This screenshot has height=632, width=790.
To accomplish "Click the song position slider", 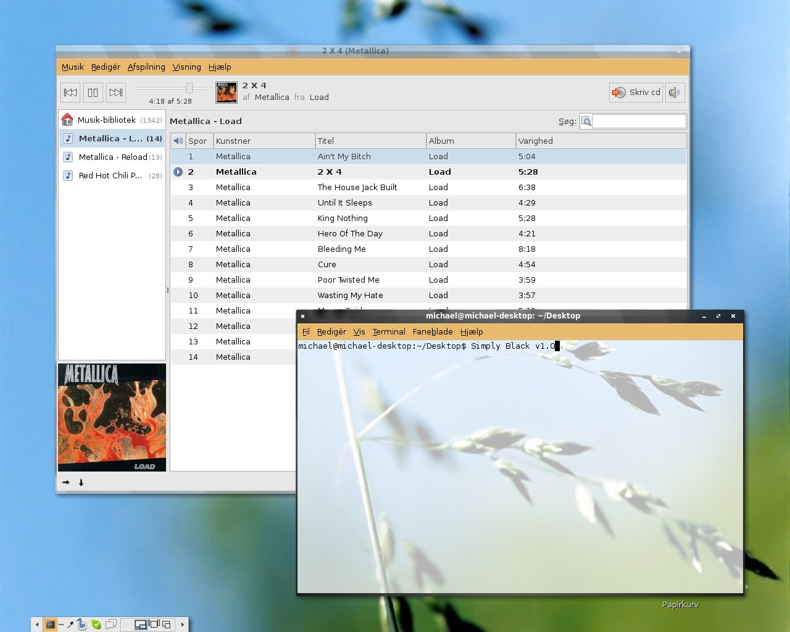I will point(170,88).
